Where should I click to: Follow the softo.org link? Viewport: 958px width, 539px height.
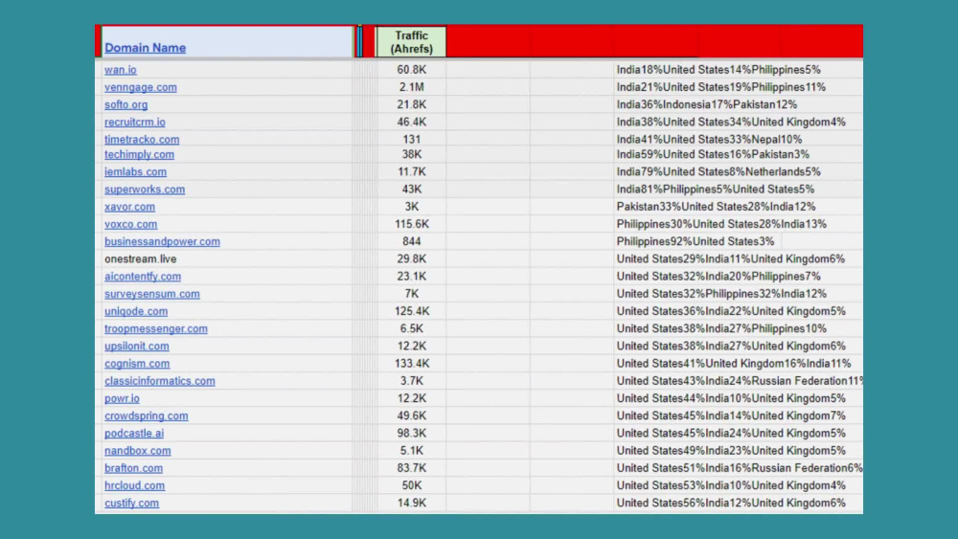(x=125, y=104)
